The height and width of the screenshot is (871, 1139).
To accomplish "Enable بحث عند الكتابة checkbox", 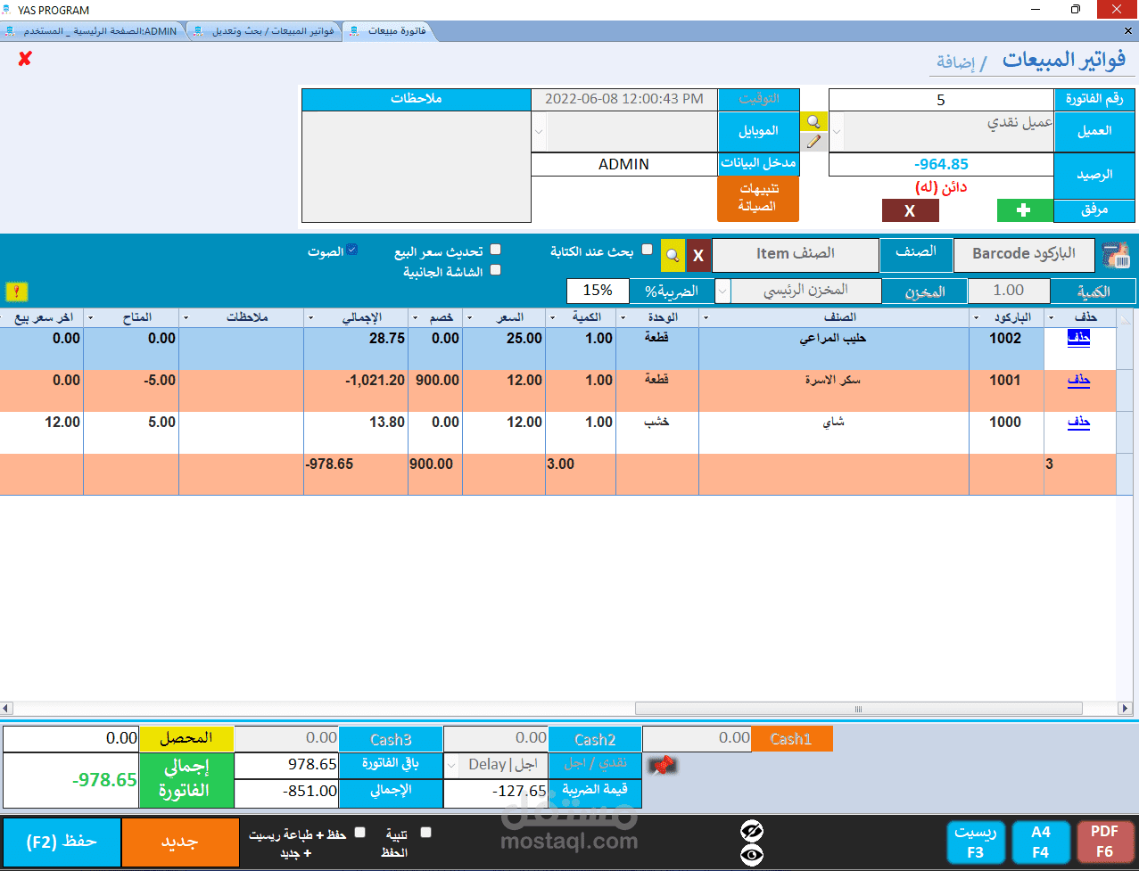I will click(648, 251).
